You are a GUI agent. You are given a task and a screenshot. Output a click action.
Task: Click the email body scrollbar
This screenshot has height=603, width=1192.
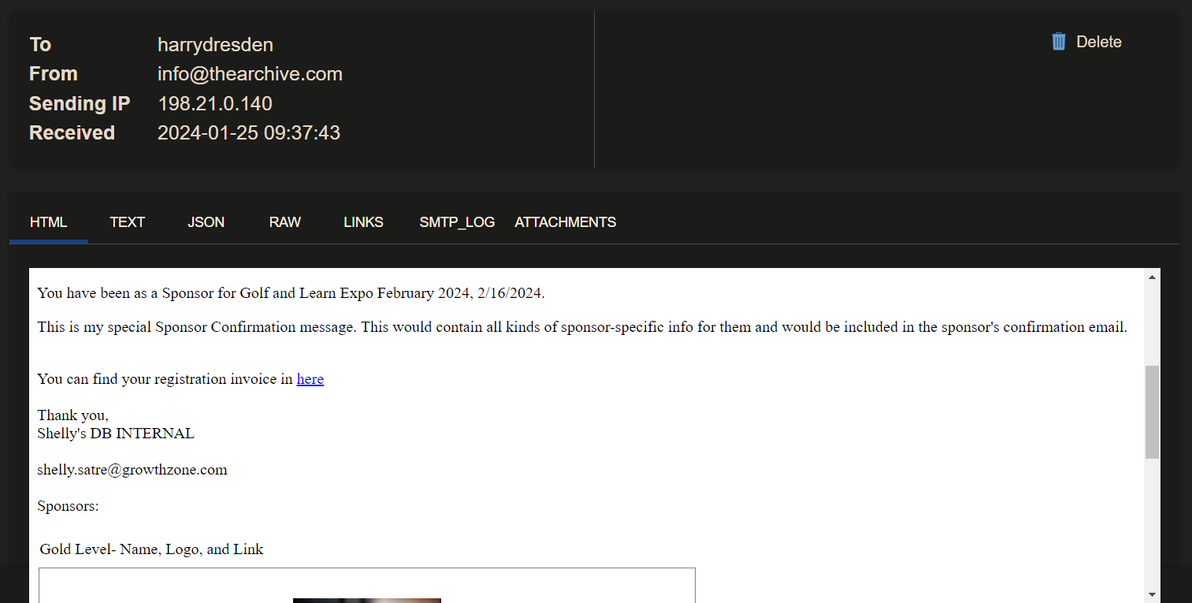[1153, 410]
